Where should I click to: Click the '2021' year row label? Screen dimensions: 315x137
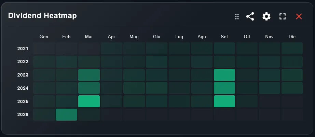23,49
